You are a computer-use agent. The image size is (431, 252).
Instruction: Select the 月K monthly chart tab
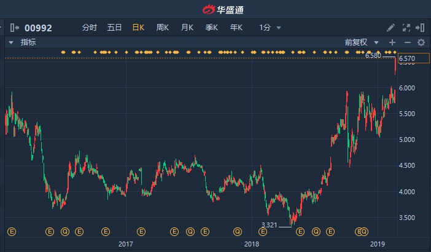tap(187, 28)
